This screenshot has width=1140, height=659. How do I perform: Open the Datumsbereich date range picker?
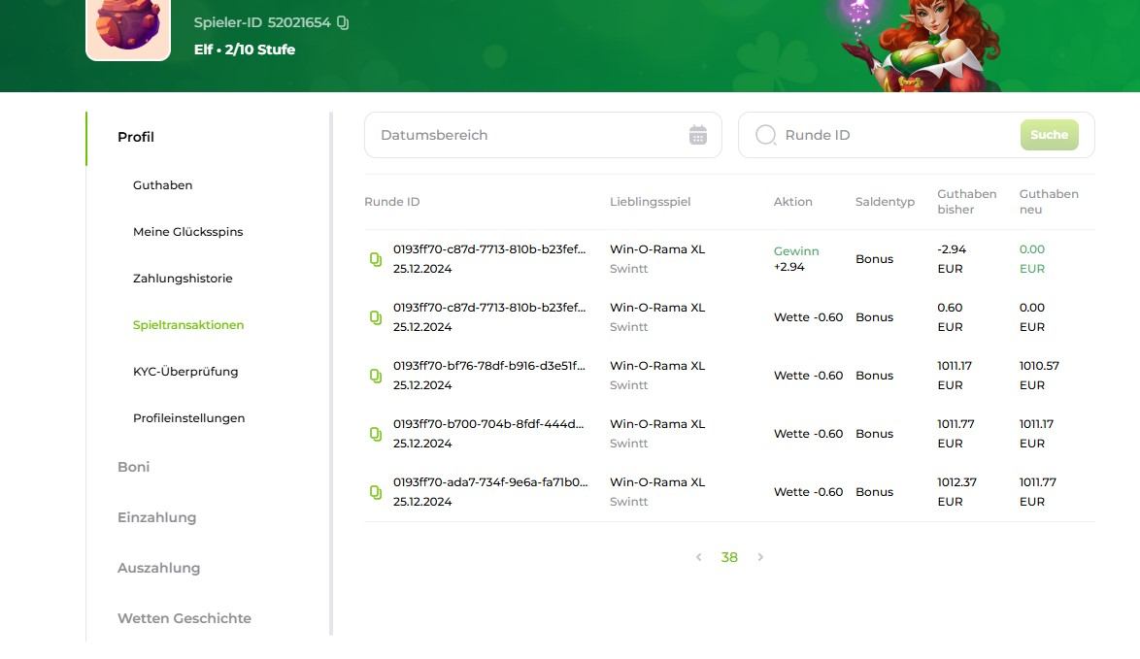(529, 135)
